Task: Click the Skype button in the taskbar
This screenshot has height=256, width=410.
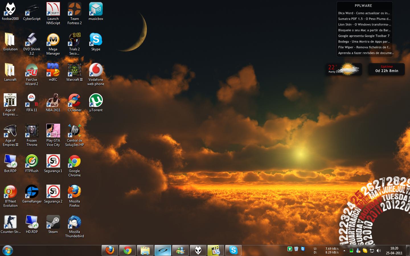Action: [x=233, y=250]
